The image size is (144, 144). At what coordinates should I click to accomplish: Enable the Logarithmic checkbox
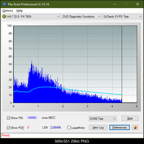(69, 128)
